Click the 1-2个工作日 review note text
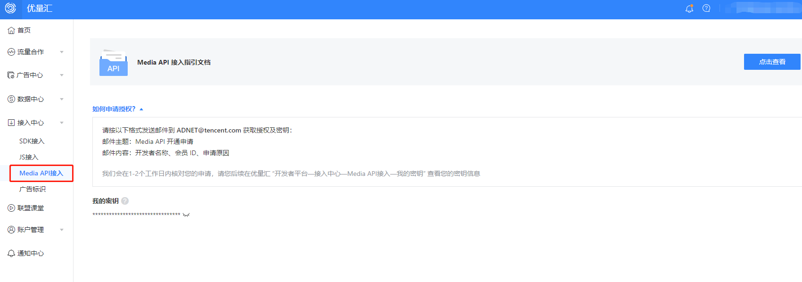This screenshot has width=802, height=282. point(291,174)
